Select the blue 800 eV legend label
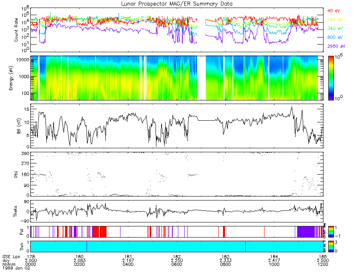Image resolution: width=359 pixels, height=279 pixels. (335, 37)
